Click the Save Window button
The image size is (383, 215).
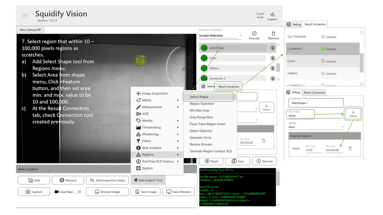point(179,192)
